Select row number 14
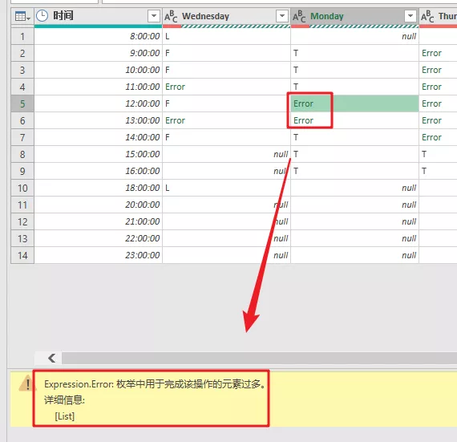457x442 pixels. click(x=22, y=255)
